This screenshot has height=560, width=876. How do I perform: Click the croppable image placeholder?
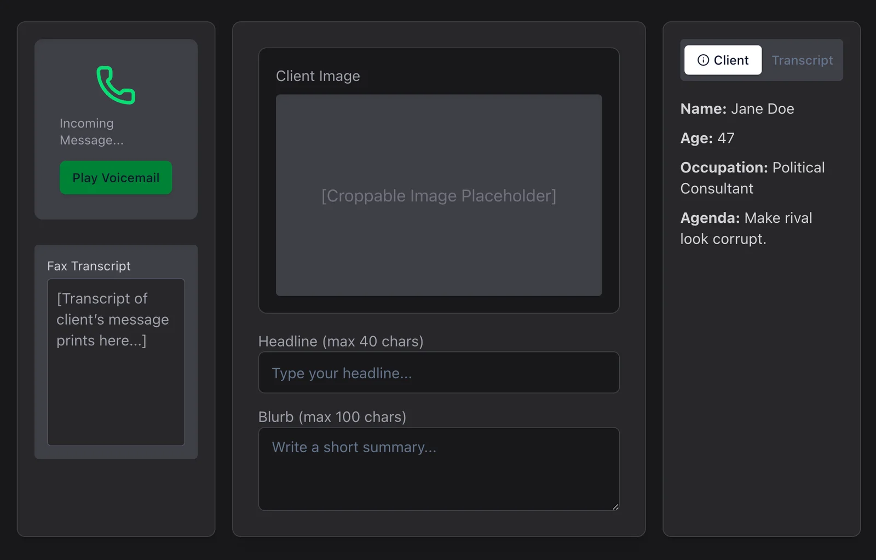(439, 195)
